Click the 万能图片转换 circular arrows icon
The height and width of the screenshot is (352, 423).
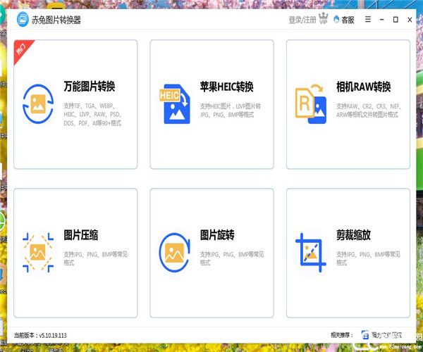pyautogui.click(x=37, y=103)
